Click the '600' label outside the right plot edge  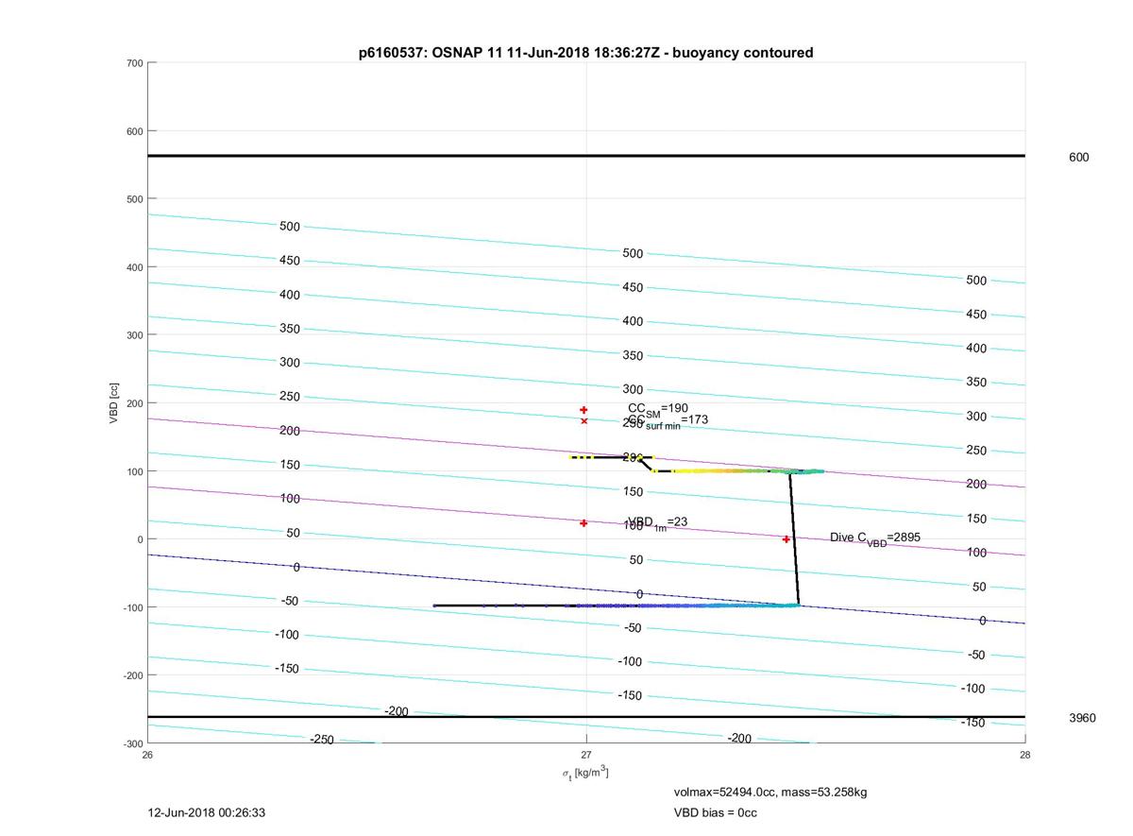[x=1078, y=158]
